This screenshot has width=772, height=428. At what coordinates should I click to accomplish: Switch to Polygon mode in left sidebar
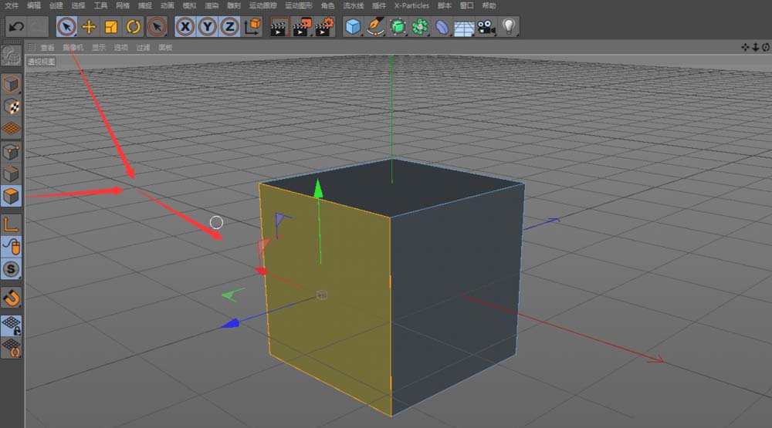pos(12,196)
